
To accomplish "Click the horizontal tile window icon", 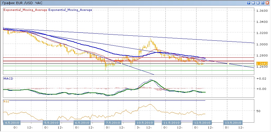I will tap(258, 3).
